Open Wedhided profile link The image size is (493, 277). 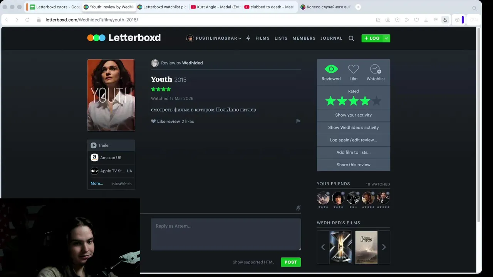(x=192, y=63)
